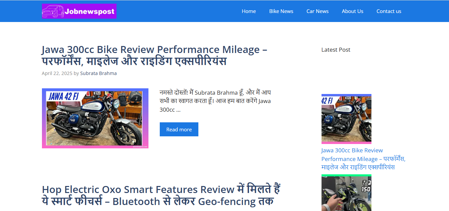
Task: Visit the About Us page
Action: click(352, 11)
